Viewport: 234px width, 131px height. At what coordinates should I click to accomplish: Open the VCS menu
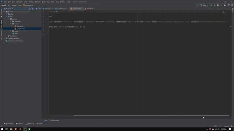[57, 2]
